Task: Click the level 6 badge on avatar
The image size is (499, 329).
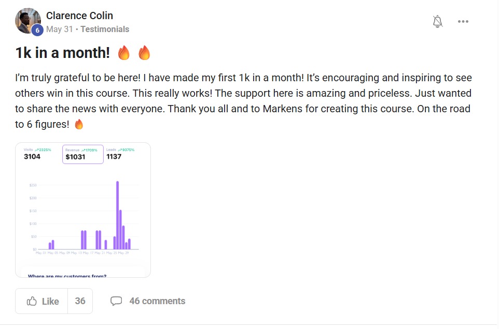Action: (37, 31)
